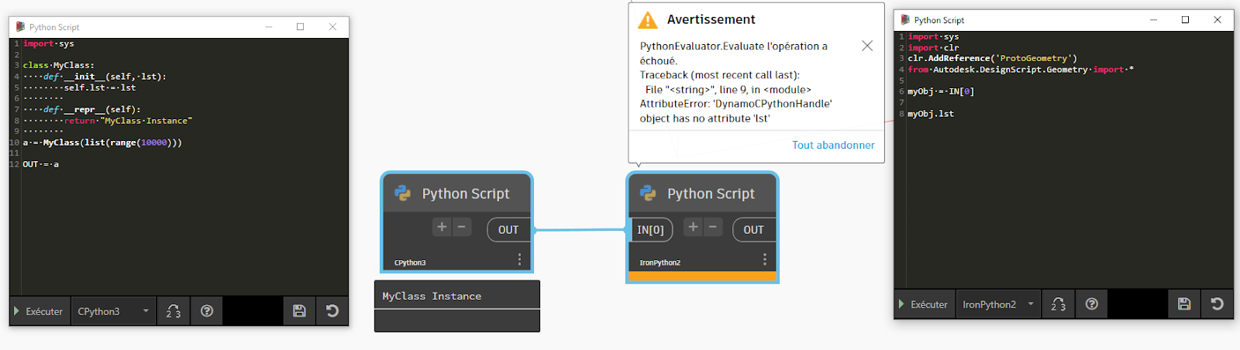Click the IronPython2 engine label on node
This screenshot has height=350, width=1240.
point(660,262)
